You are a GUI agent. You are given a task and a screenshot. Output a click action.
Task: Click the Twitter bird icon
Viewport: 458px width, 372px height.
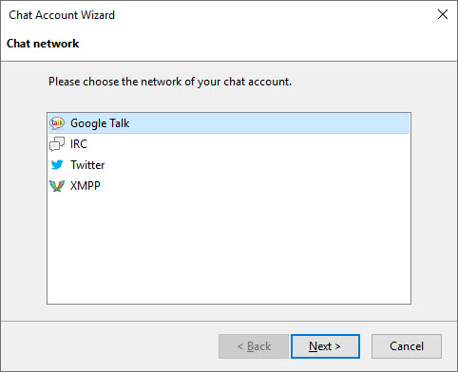pyautogui.click(x=57, y=165)
